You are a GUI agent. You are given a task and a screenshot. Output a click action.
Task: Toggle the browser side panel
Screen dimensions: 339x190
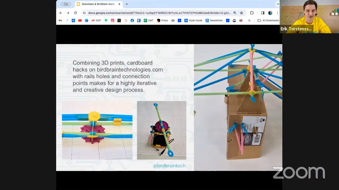[x=262, y=13]
